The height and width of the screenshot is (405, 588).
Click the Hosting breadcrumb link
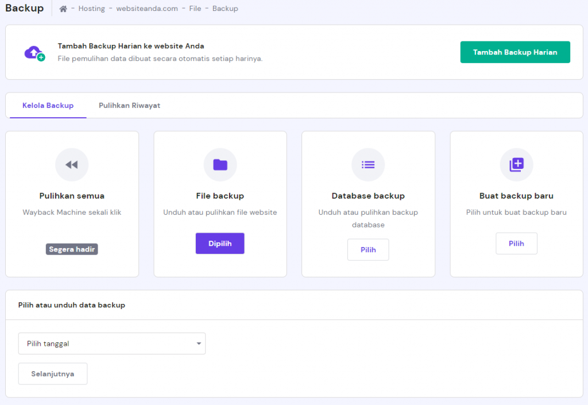92,9
